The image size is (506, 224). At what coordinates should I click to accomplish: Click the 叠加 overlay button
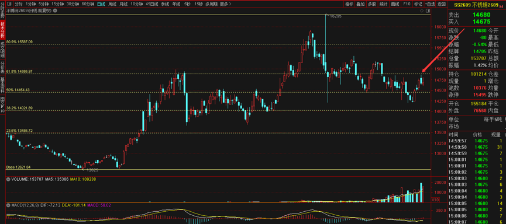click(360, 4)
